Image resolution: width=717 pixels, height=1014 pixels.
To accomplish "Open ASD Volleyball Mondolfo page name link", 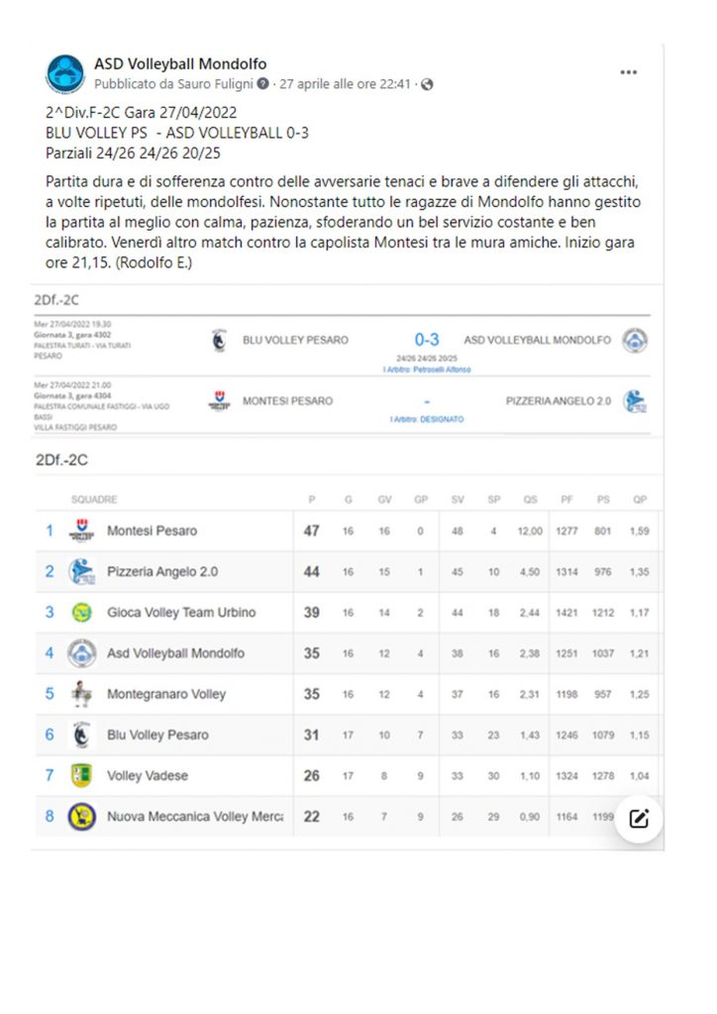I will tap(180, 64).
